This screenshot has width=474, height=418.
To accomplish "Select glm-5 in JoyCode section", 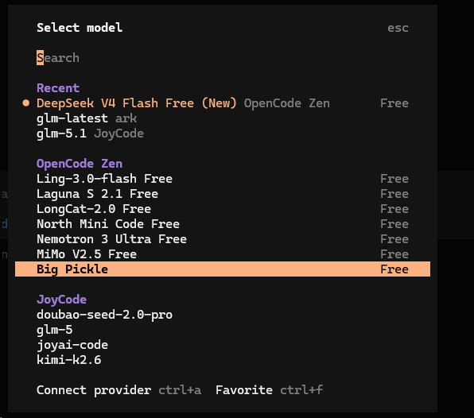I will (x=223, y=330).
